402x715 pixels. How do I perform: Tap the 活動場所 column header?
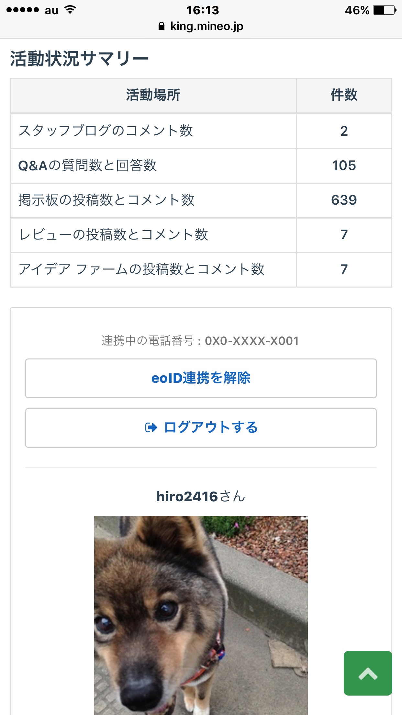[153, 95]
